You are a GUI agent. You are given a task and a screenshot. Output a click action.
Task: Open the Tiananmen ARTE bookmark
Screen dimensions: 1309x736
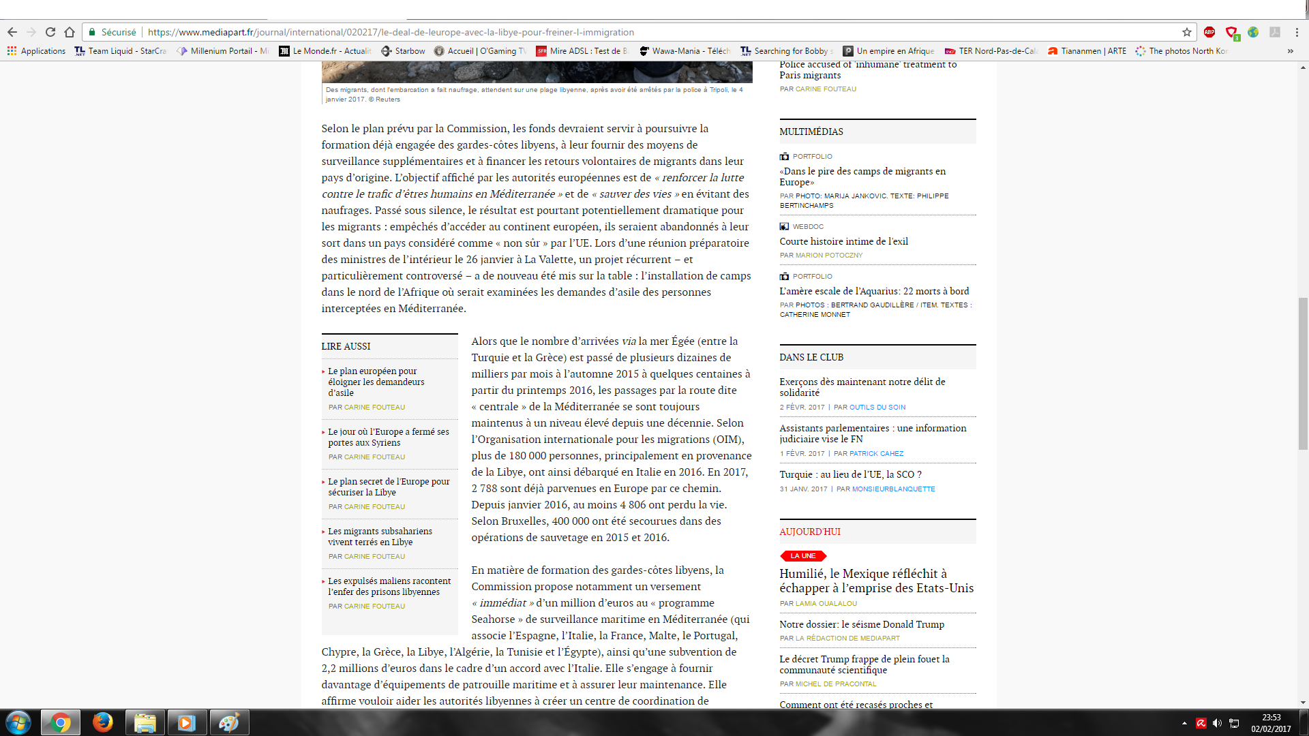coord(1087,51)
